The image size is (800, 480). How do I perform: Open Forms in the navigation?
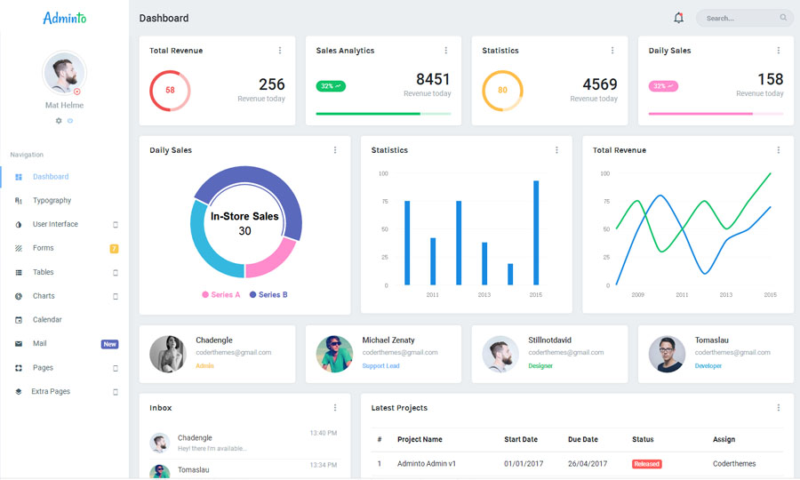(43, 248)
